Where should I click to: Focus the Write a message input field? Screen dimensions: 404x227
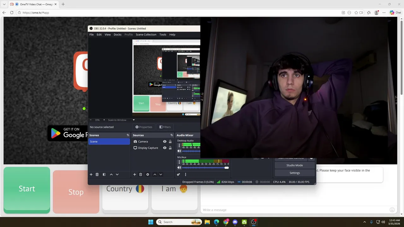click(x=295, y=210)
